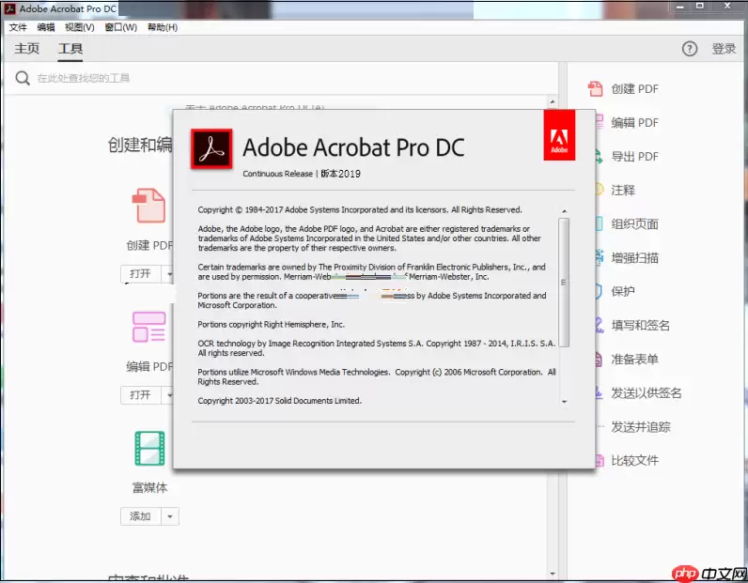Viewport: 748px width, 583px height.
Task: Select 保护 in right tools panel
Action: click(x=623, y=291)
